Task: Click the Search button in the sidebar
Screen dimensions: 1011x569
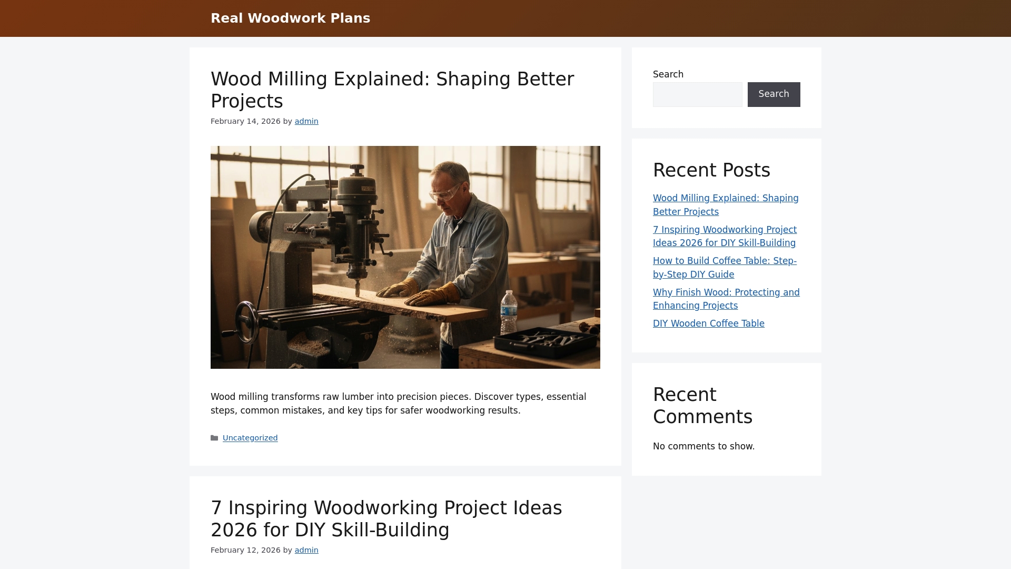Action: point(773,94)
